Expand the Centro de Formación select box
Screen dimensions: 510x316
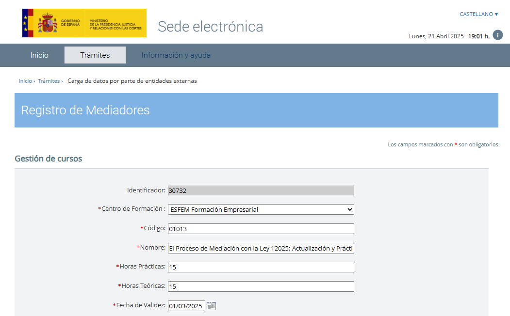click(x=261, y=209)
